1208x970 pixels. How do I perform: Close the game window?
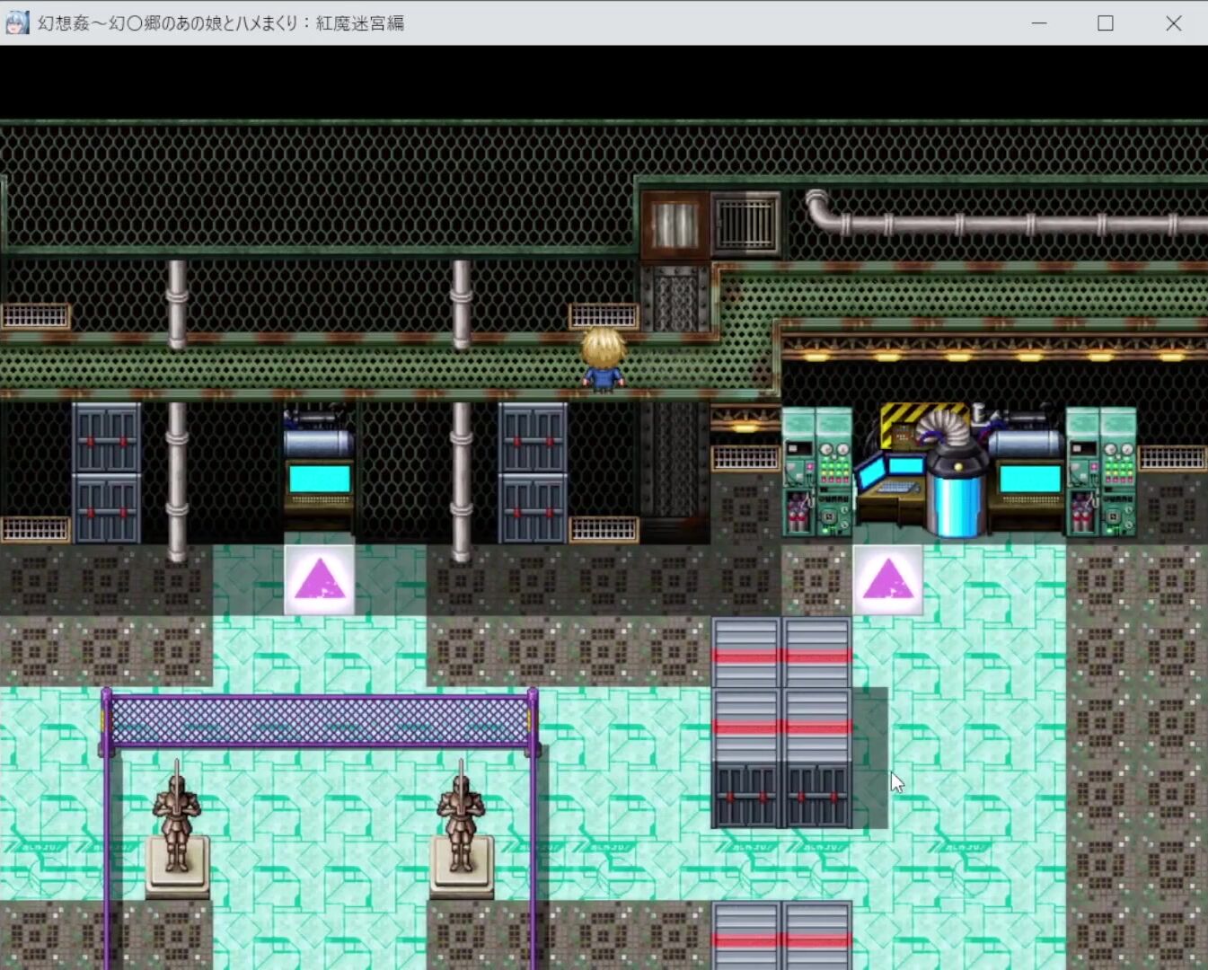click(x=1173, y=23)
